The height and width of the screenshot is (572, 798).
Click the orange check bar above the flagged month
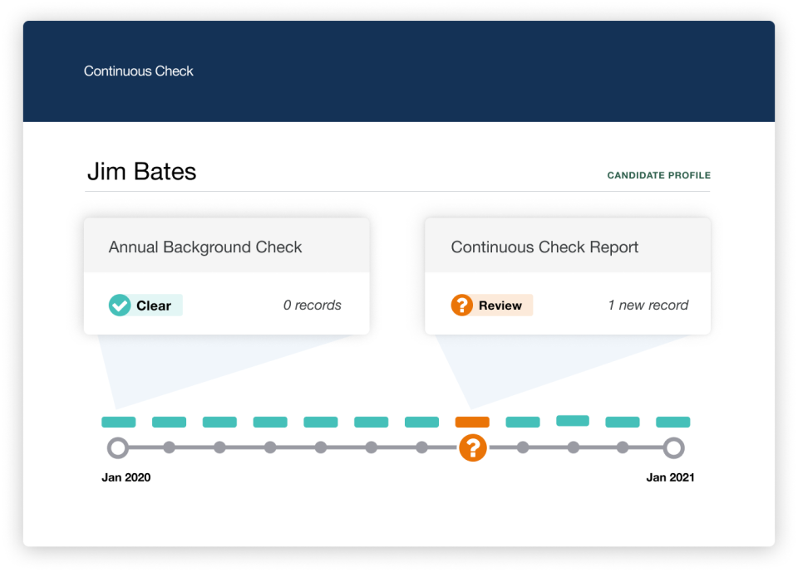pyautogui.click(x=472, y=422)
